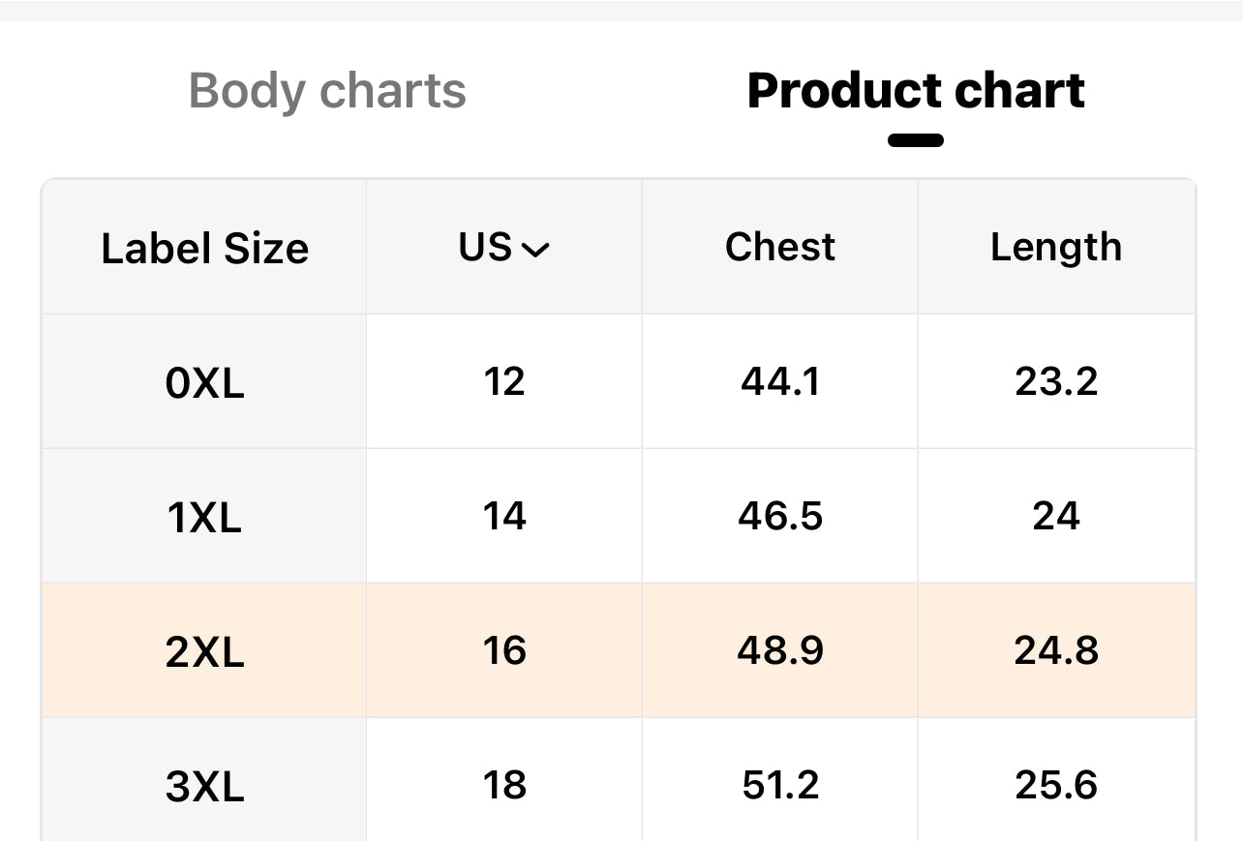Click chest measurement 46.5 cell

(780, 517)
